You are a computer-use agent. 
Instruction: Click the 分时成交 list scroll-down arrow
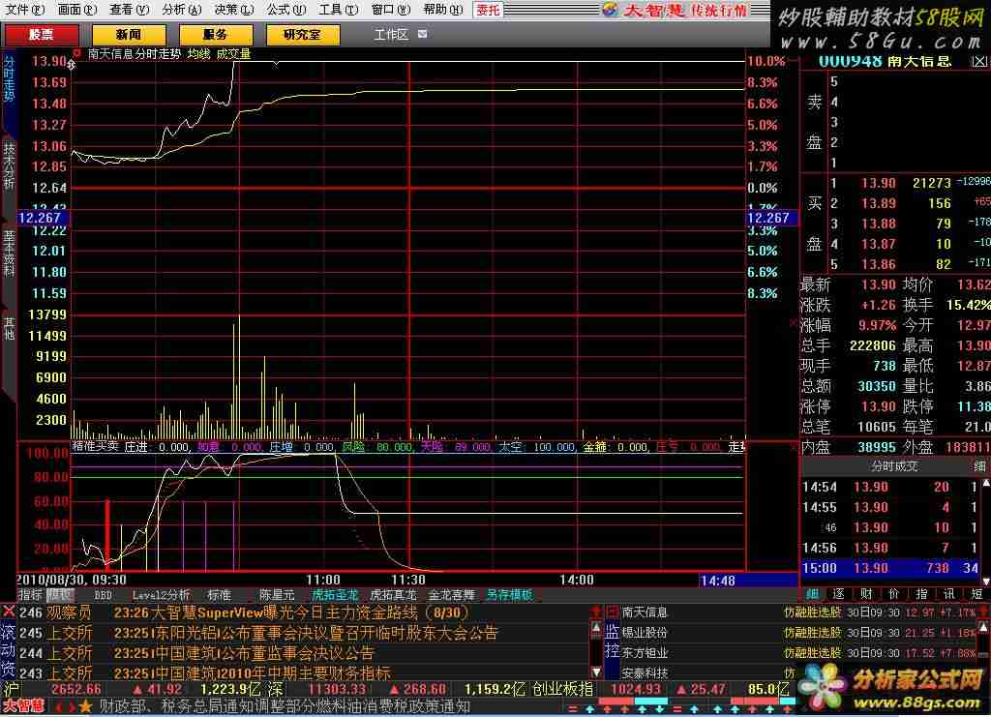click(x=985, y=580)
